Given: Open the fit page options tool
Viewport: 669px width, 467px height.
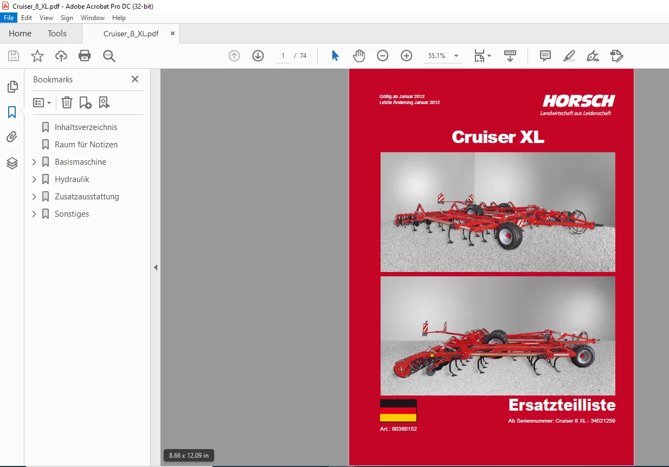Looking at the screenshot, I should click(482, 56).
